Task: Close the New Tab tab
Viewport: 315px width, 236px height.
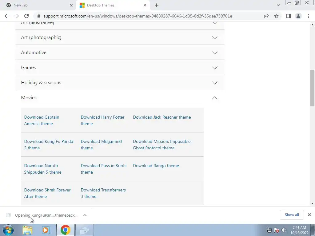Action: [71, 5]
